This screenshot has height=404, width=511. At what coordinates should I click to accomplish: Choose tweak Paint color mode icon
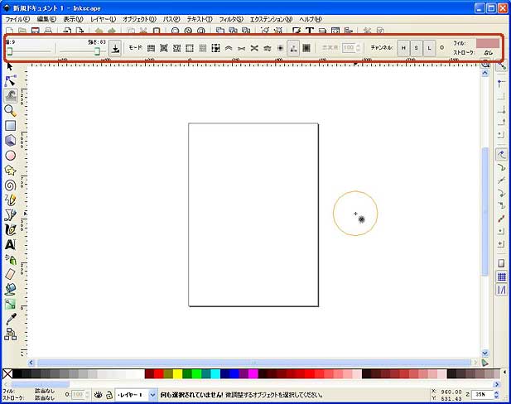pyautogui.click(x=280, y=48)
